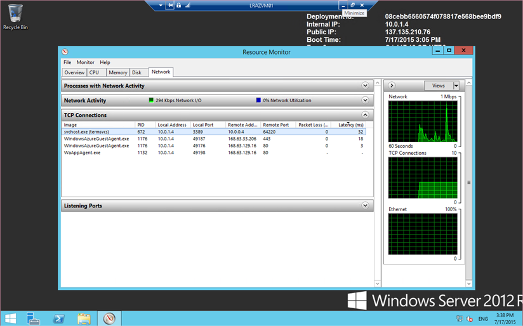523x326 pixels.
Task: Sort by Packet Loss column
Action: tap(313, 125)
